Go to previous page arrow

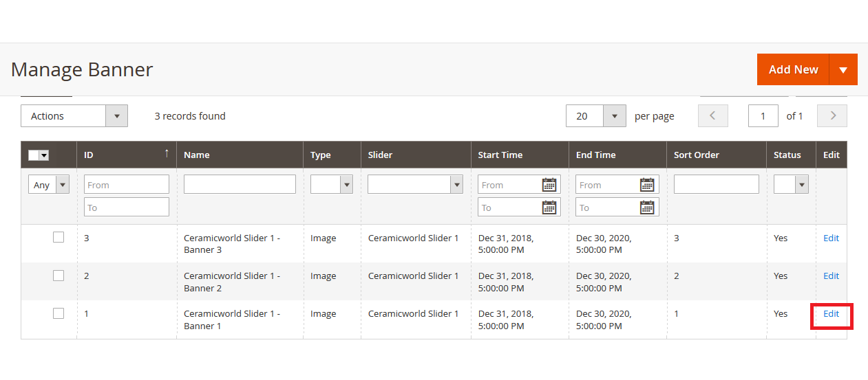click(712, 116)
